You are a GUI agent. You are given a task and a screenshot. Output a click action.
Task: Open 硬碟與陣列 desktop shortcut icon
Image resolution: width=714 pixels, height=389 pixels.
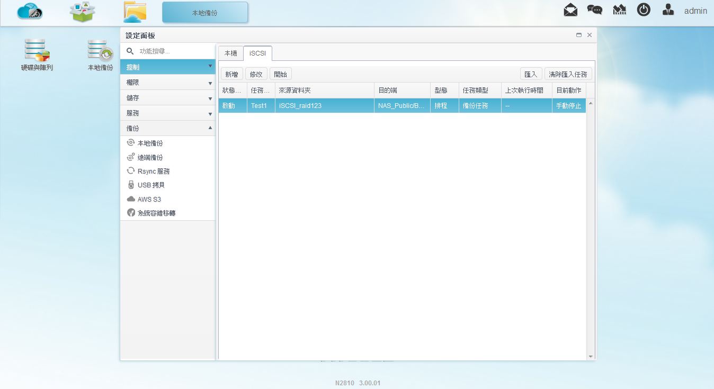click(37, 49)
